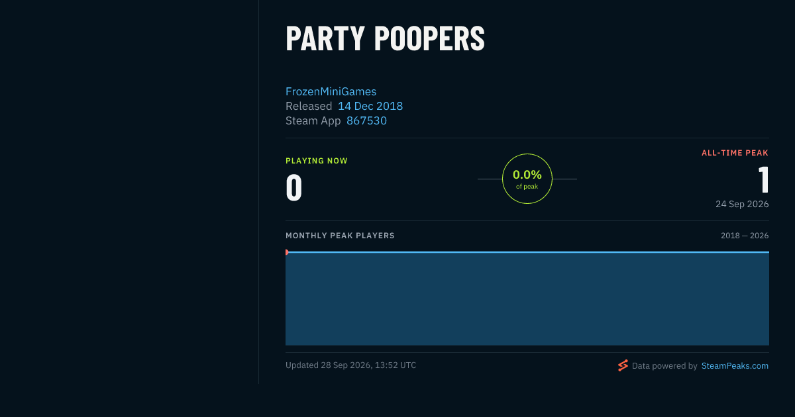Click the release date 14 Dec 2018
This screenshot has width=795, height=417.
(x=370, y=106)
